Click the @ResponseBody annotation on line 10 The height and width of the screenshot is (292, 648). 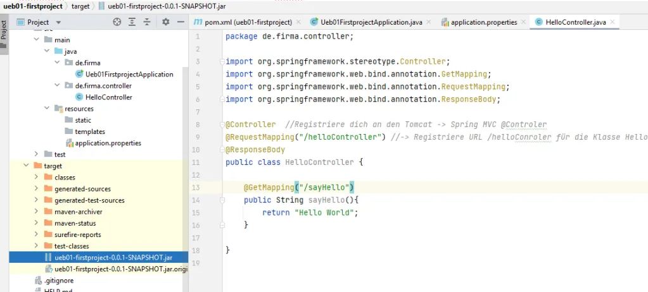pos(255,150)
